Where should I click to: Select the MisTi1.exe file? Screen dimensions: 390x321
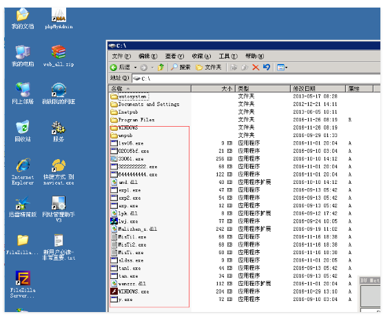click(128, 237)
